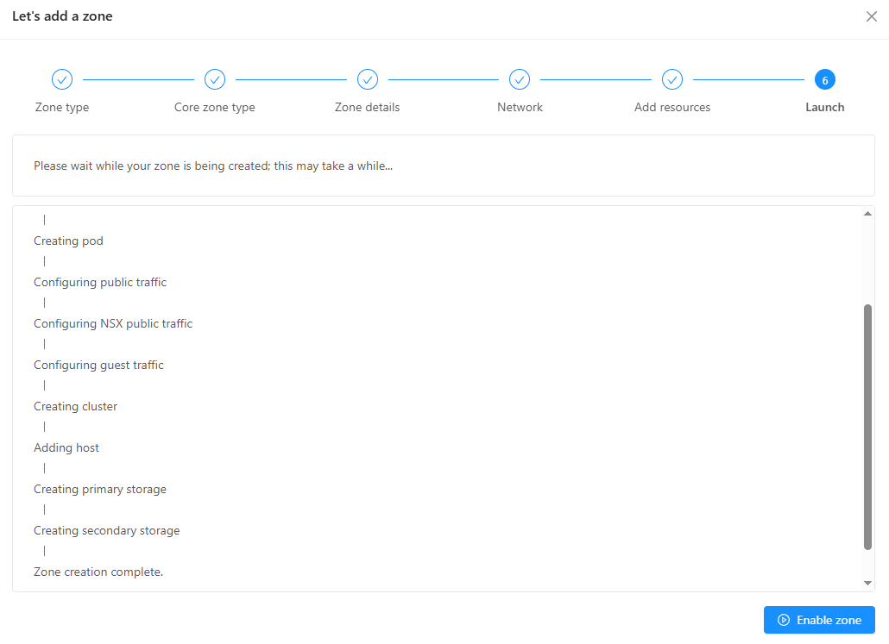889x644 pixels.
Task: Select the Zone details step checkmark circle
Action: click(368, 79)
